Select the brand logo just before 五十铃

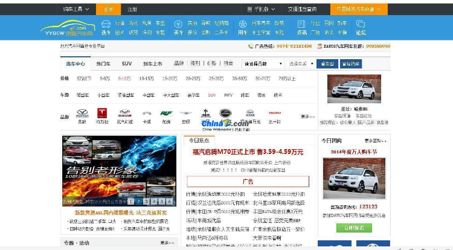click(250, 113)
